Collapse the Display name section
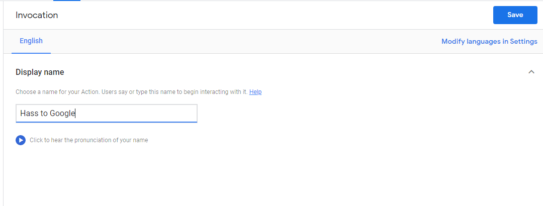Viewport: 543px width, 206px height. (x=531, y=72)
